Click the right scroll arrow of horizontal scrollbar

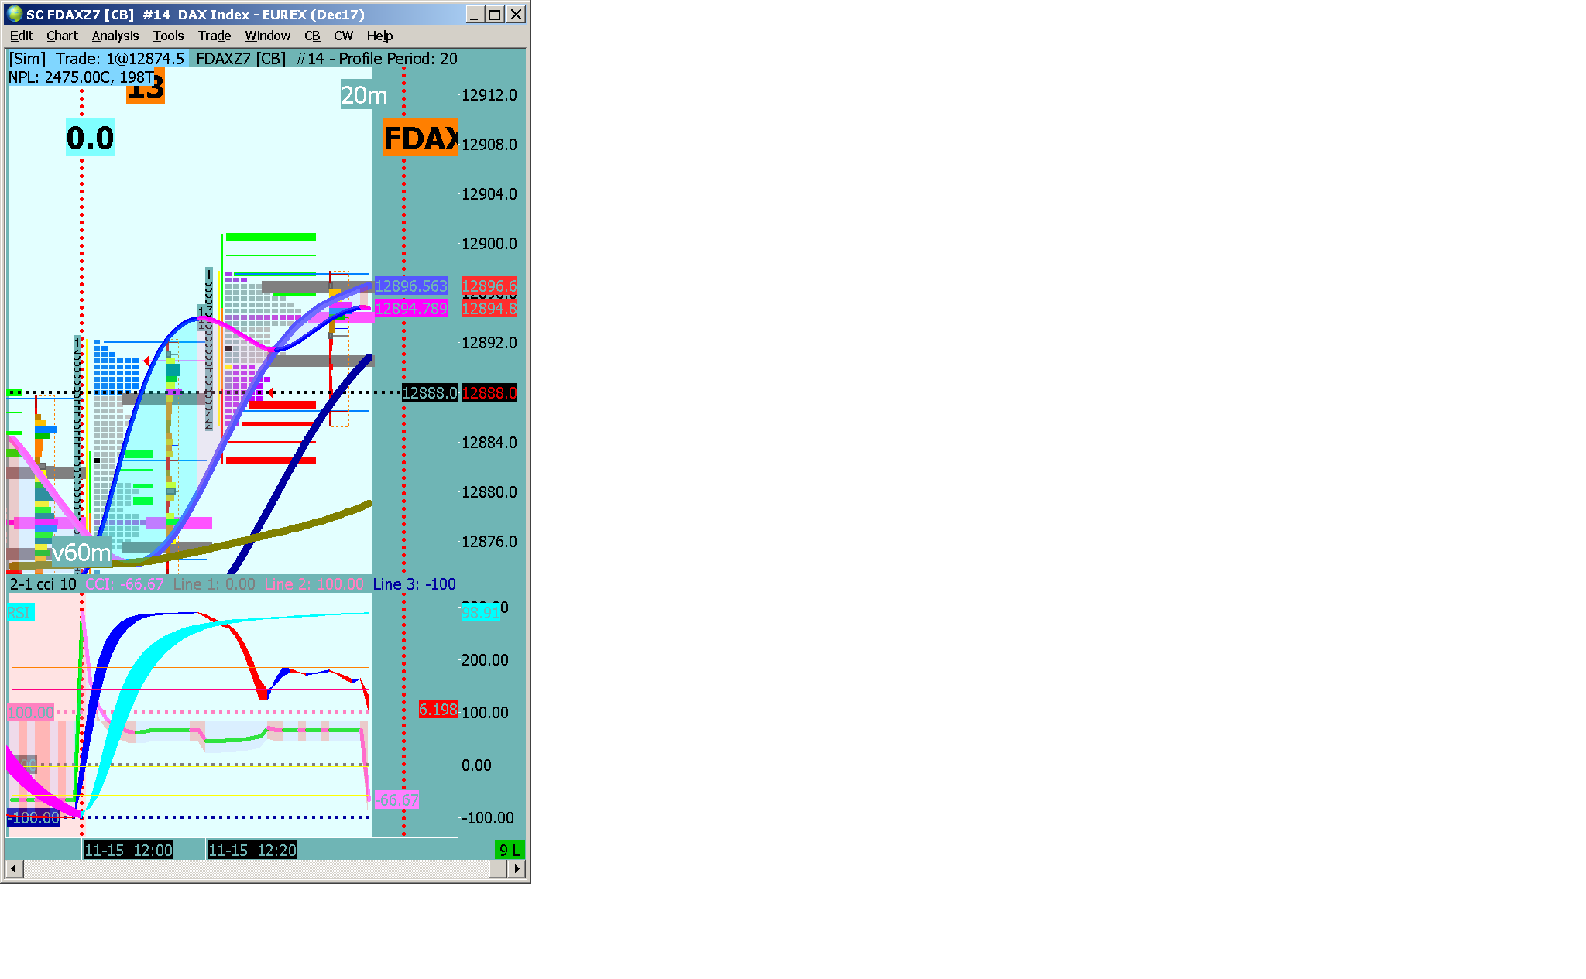[517, 869]
